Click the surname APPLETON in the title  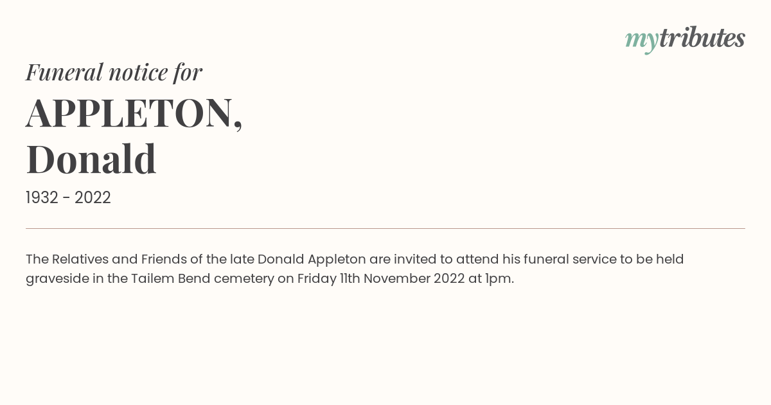130,113
